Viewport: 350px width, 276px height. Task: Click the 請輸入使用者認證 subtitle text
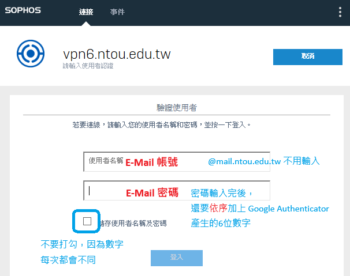pos(88,66)
